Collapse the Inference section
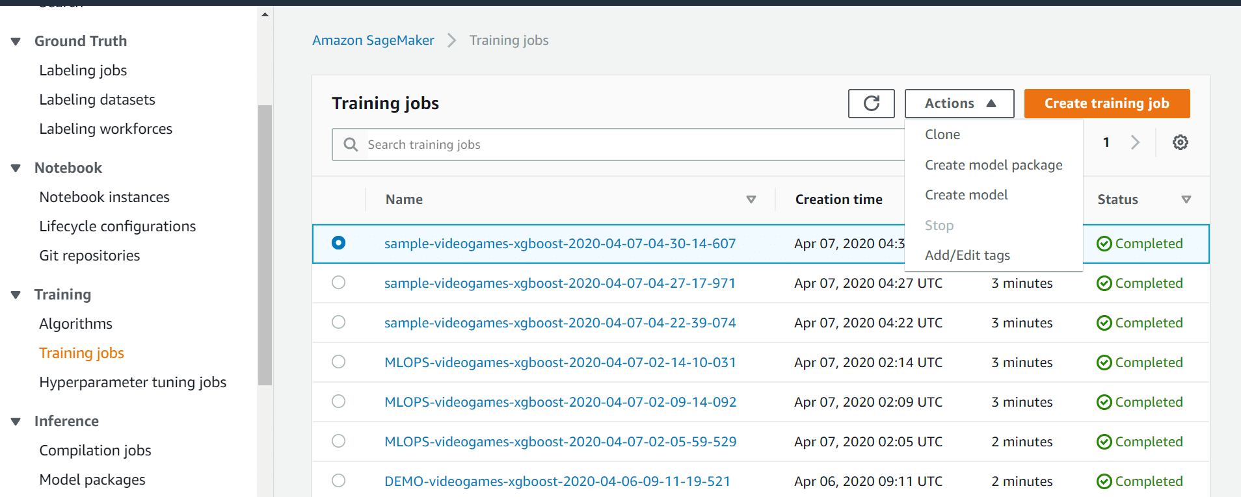Image resolution: width=1241 pixels, height=497 pixels. pyautogui.click(x=16, y=422)
